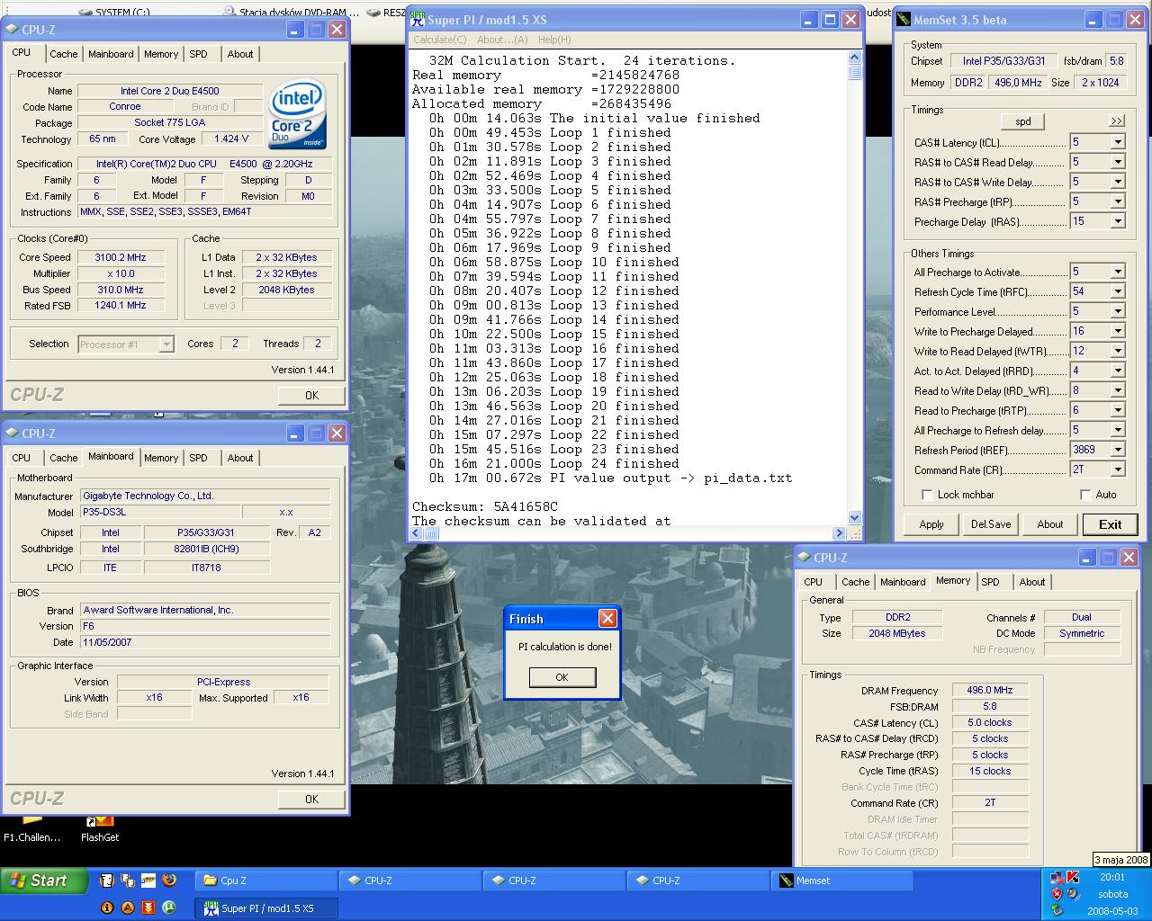Screen dimensions: 1152x921
Task: Click the Safely Remove Hardware tray icon
Action: click(x=1057, y=910)
